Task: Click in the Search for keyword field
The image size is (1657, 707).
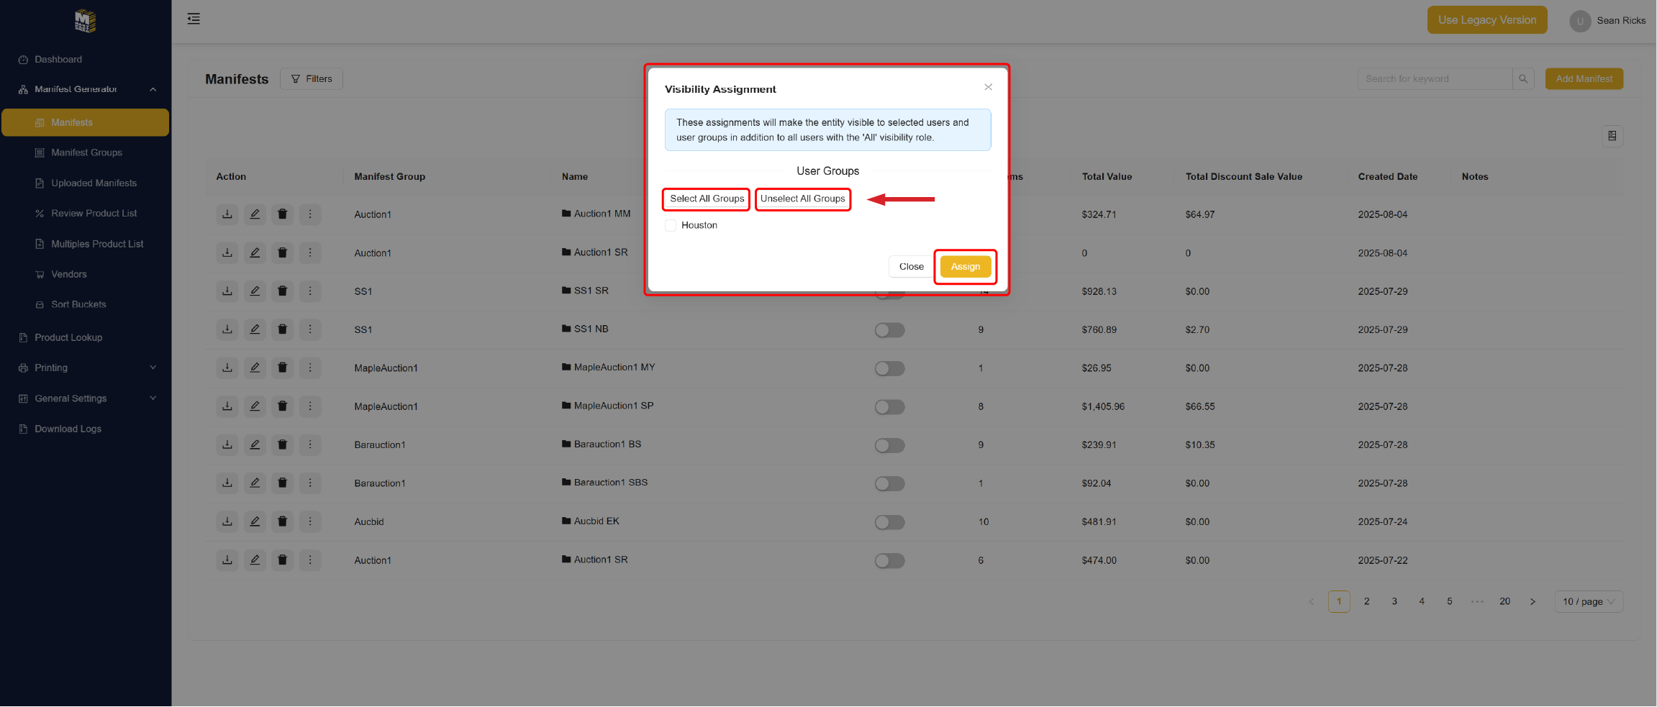Action: [x=1434, y=79]
